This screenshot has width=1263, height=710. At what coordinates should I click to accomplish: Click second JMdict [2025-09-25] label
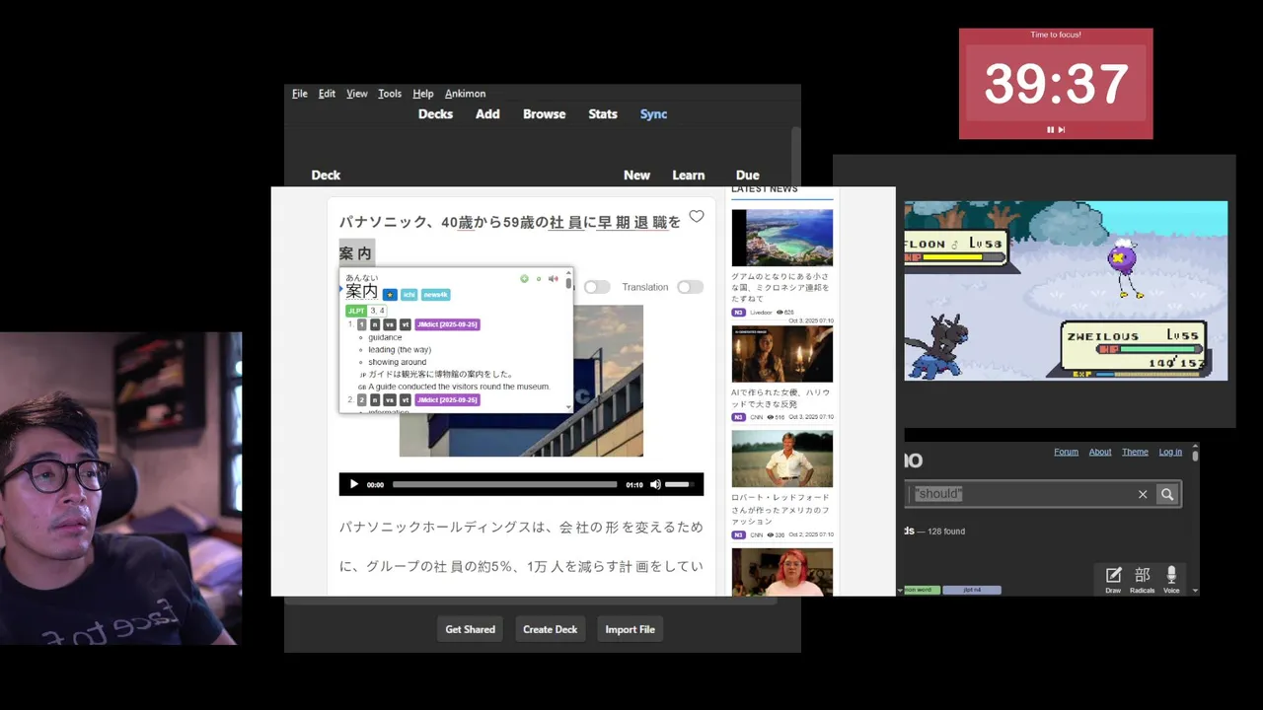pos(447,400)
